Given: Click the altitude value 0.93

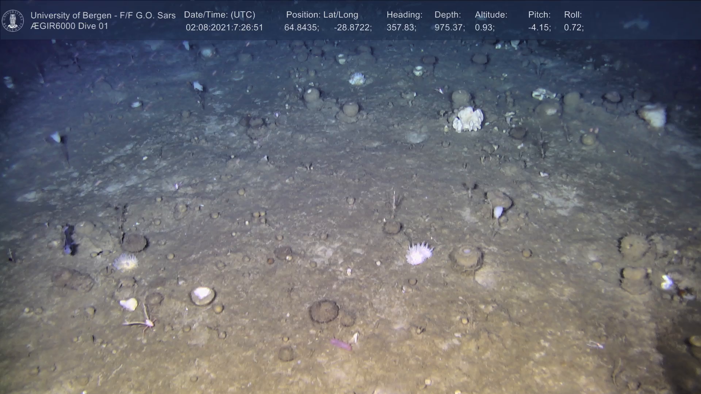Looking at the screenshot, I should [x=484, y=28].
